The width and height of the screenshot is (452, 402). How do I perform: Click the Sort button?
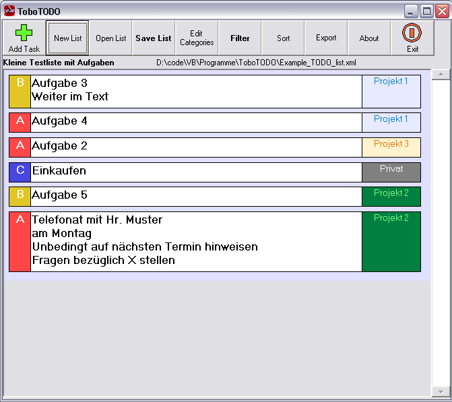pos(283,38)
